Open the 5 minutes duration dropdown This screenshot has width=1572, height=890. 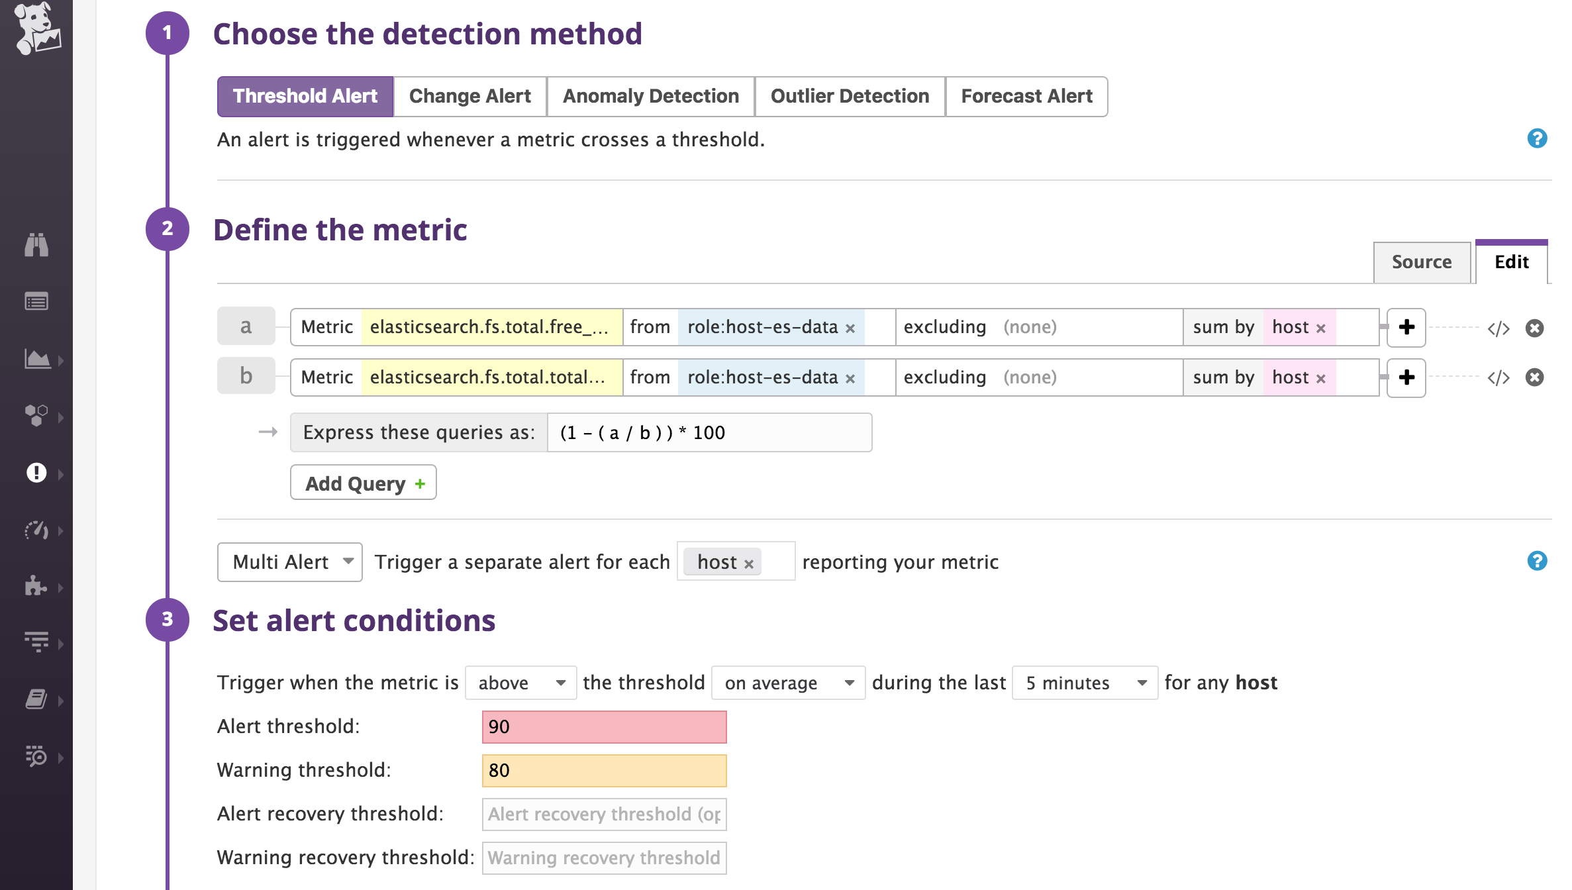click(1084, 683)
